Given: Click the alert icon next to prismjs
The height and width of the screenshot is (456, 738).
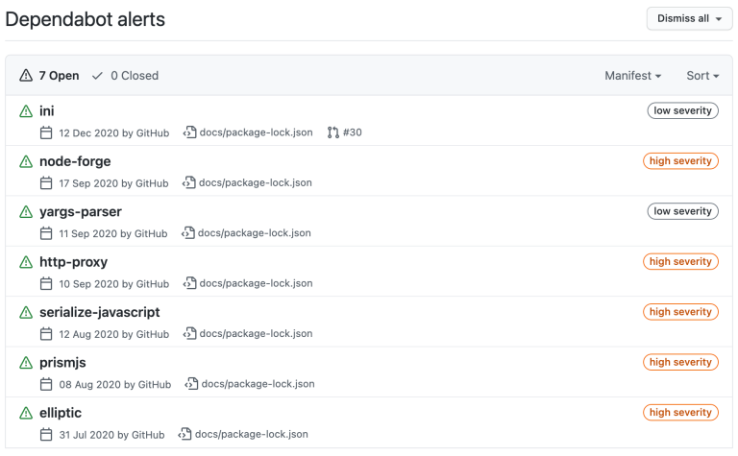Looking at the screenshot, I should coord(26,363).
